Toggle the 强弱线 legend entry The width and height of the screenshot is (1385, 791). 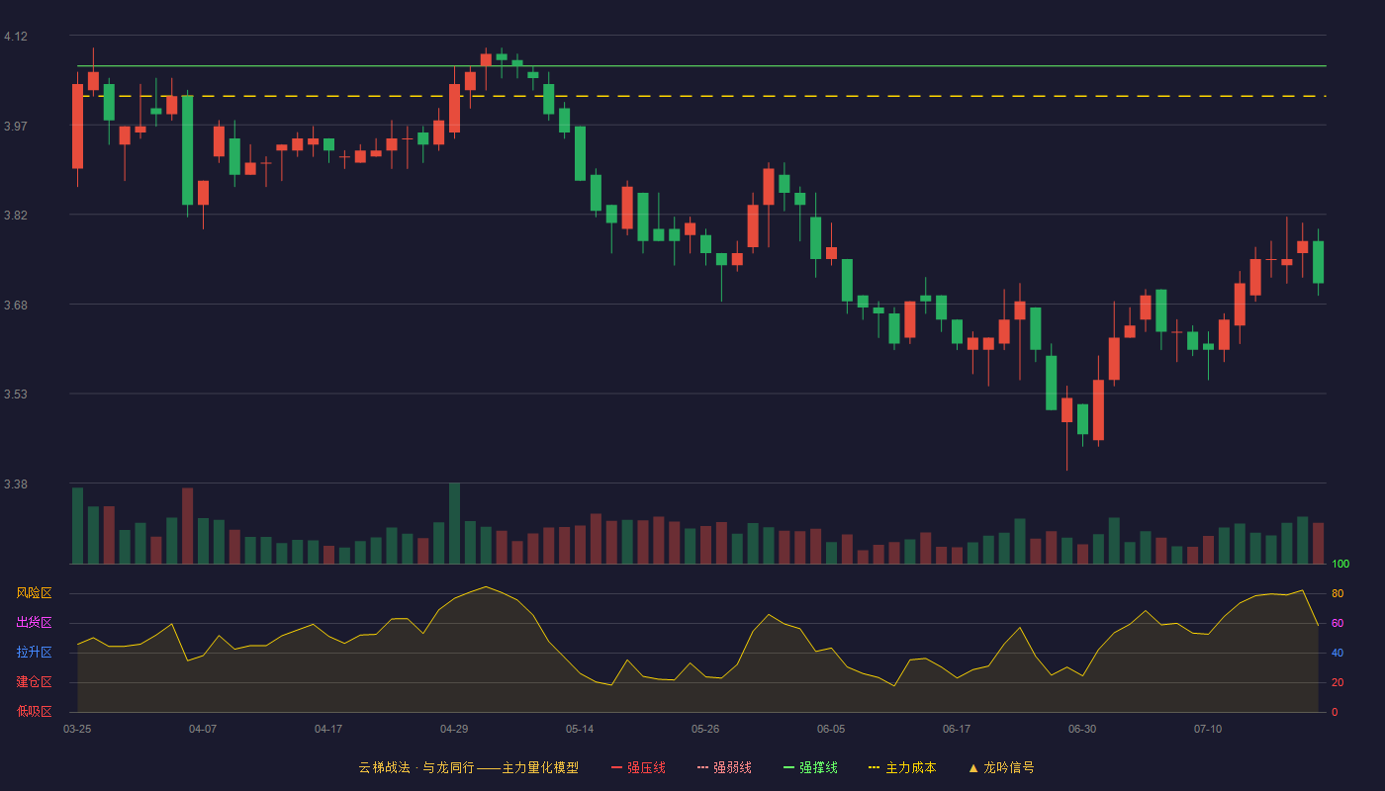click(724, 767)
